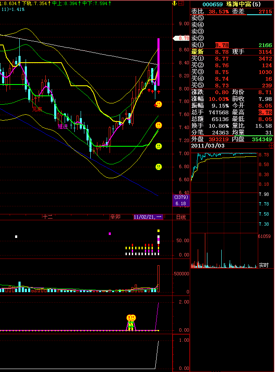Click the 均量 value 31
The height and width of the screenshot is (372, 275).
(268, 133)
